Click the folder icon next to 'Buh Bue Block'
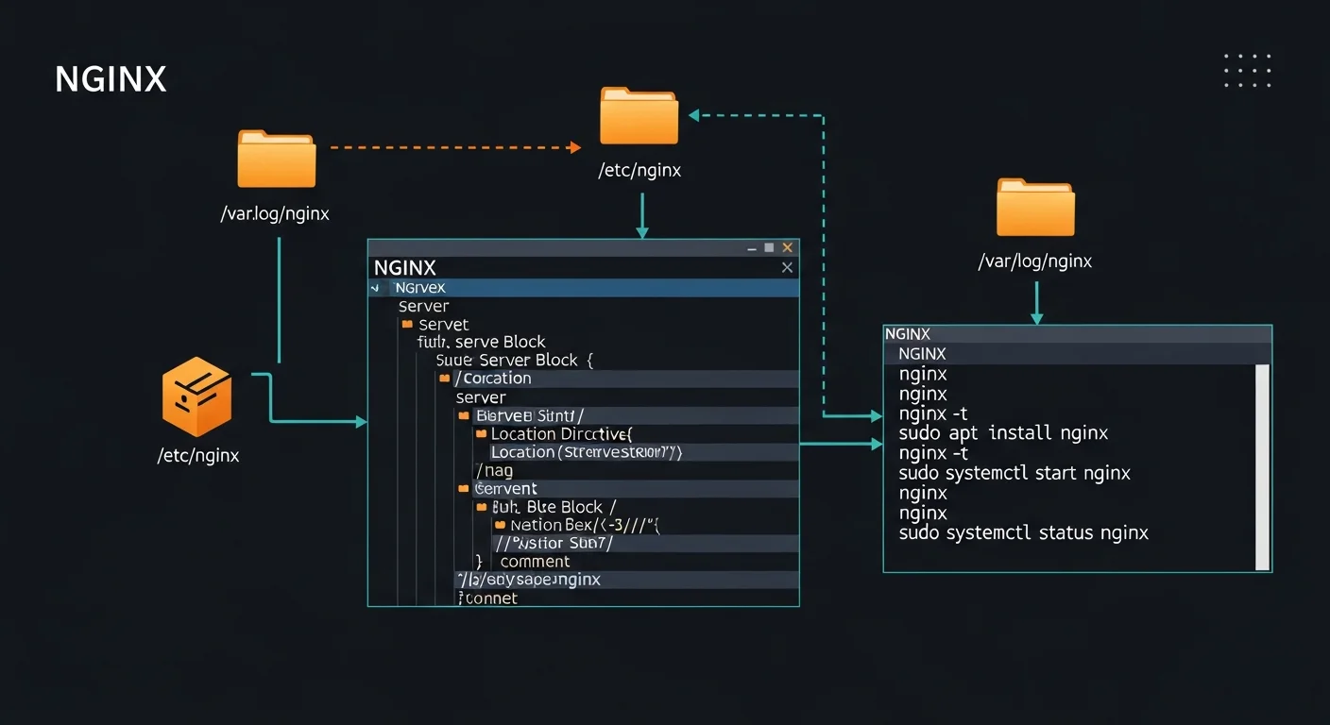This screenshot has height=725, width=1330. point(483,507)
